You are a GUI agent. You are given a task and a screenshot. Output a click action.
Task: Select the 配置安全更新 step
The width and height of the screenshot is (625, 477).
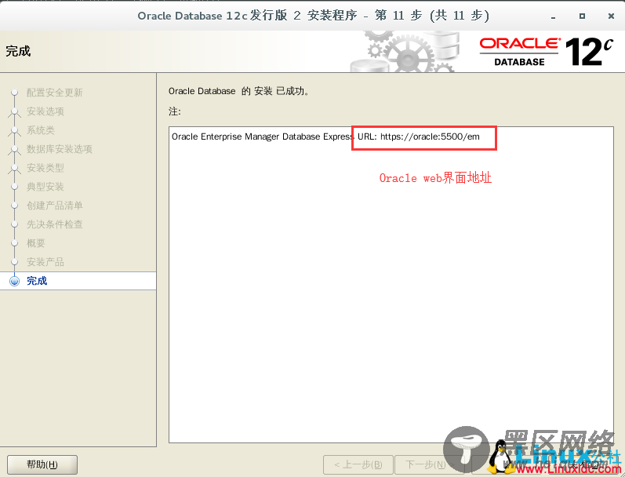tap(55, 93)
